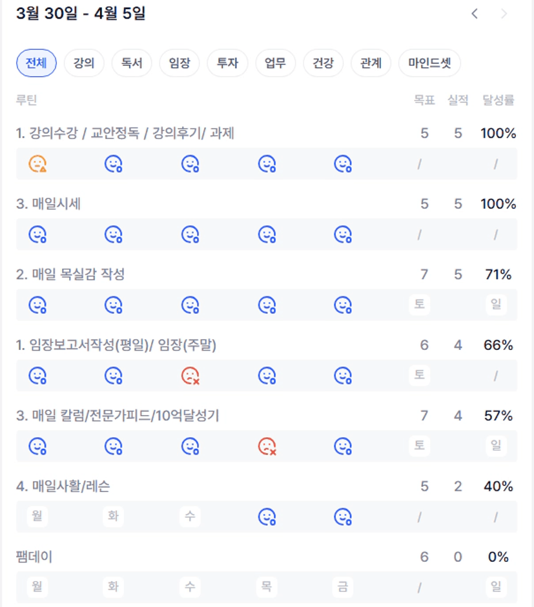Click first blue smiley in 매일 칼럼 row
The width and height of the screenshot is (534, 607).
[37, 446]
